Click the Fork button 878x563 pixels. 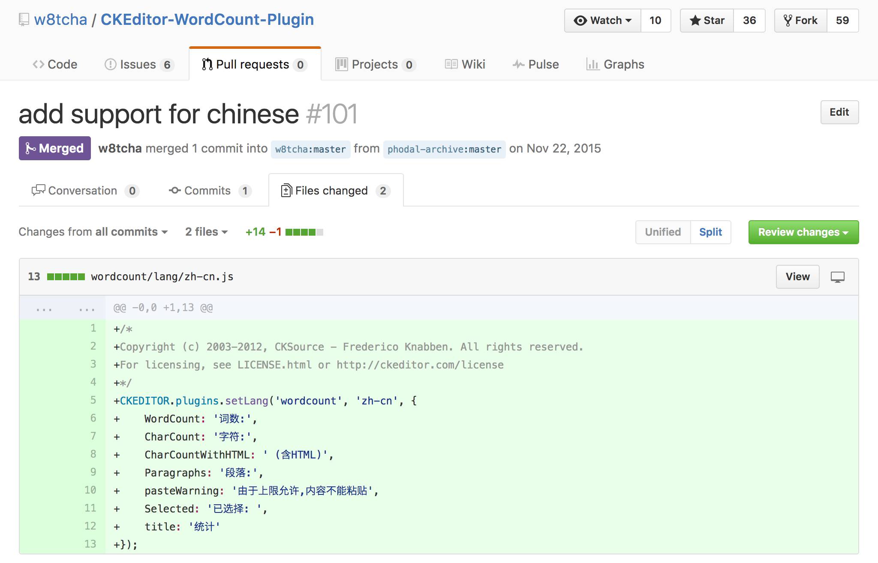pyautogui.click(x=800, y=21)
